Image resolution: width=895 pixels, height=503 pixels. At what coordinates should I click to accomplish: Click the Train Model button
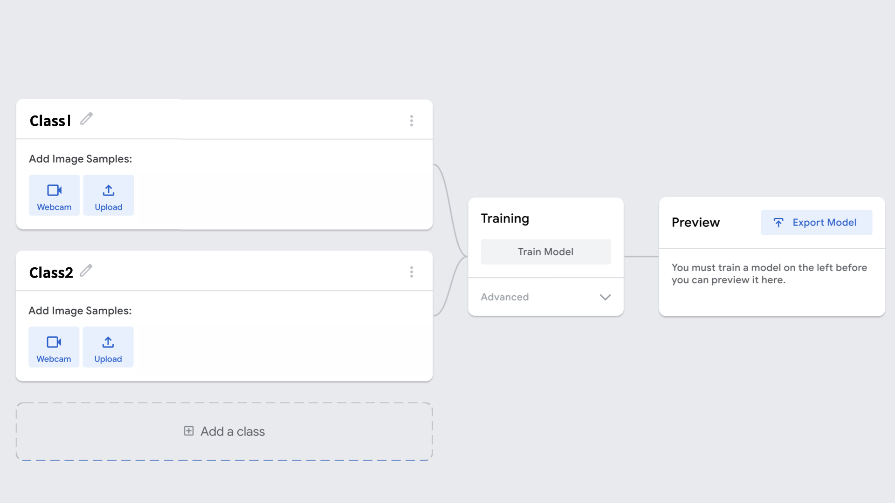pos(545,251)
